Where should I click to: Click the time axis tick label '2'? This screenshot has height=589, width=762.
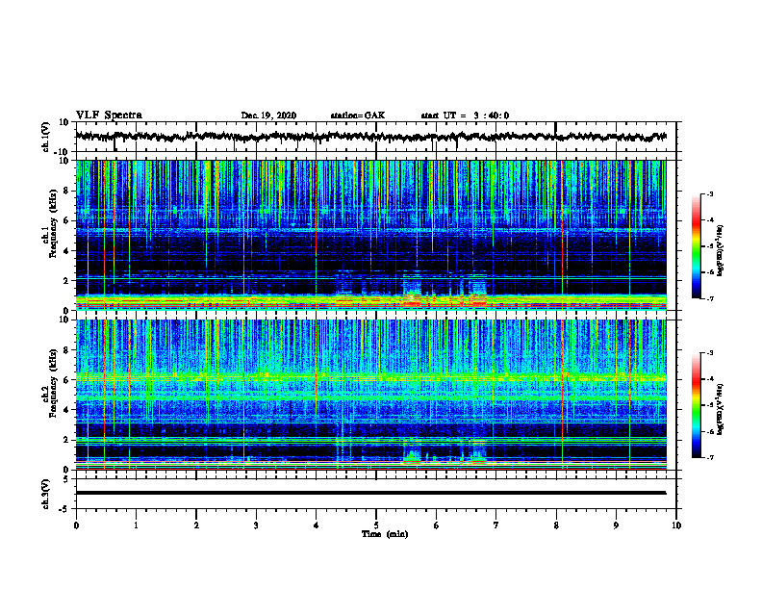(196, 525)
